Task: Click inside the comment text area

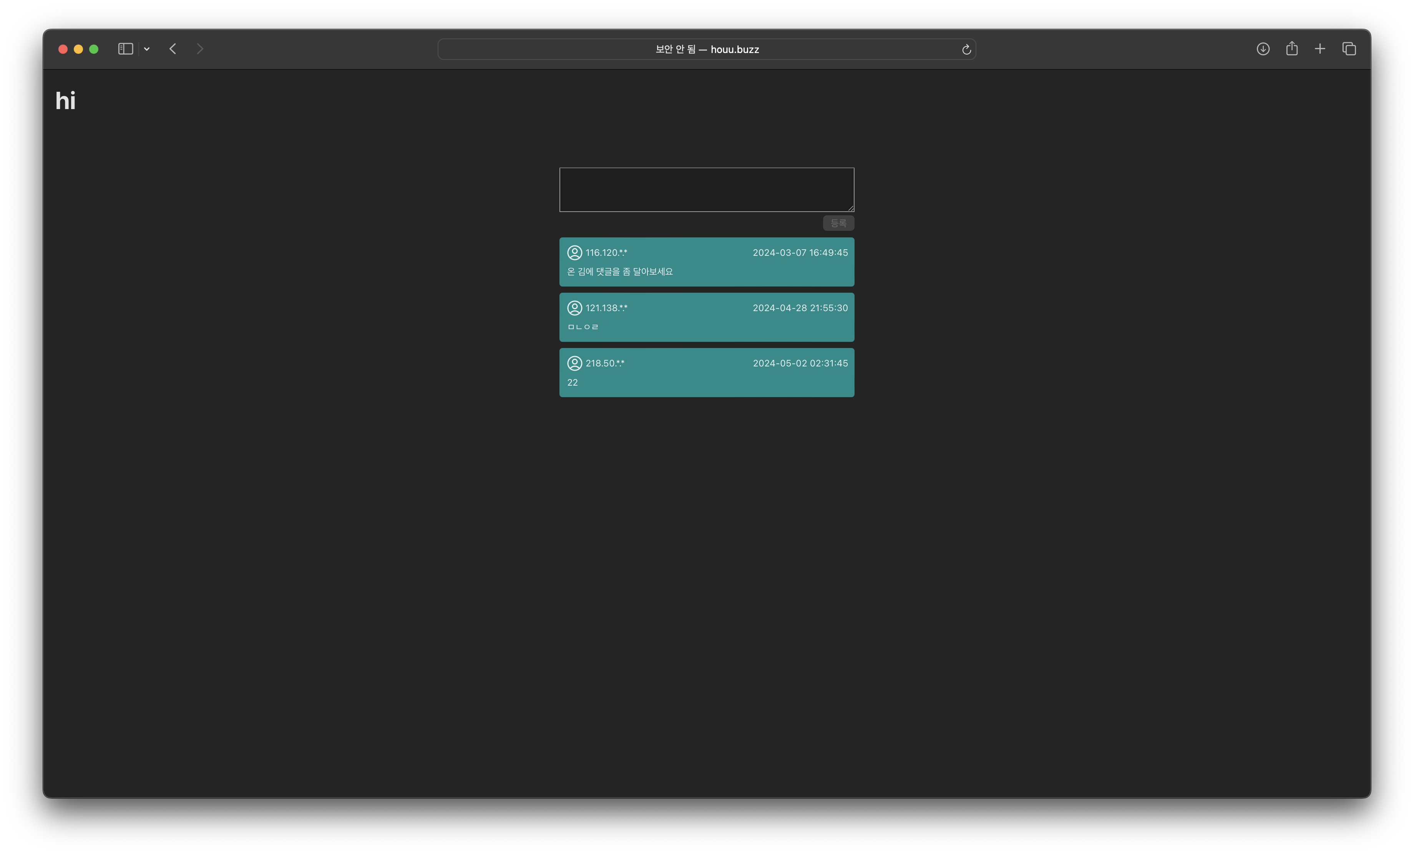Action: (x=707, y=189)
